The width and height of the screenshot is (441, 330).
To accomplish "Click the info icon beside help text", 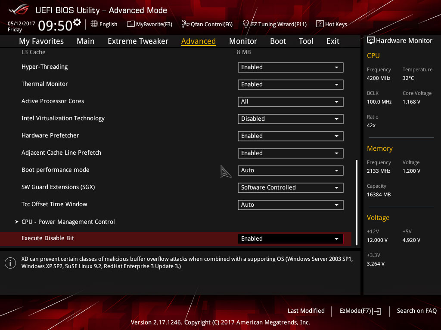I will 10,263.
